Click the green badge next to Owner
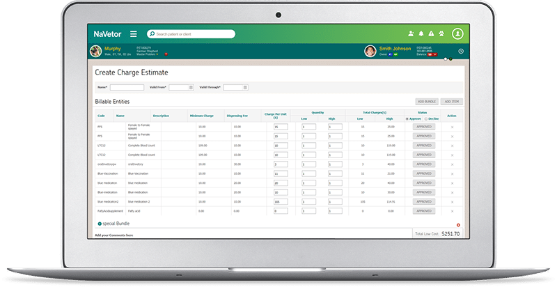Screen dimensions: 557x287 [x=395, y=54]
